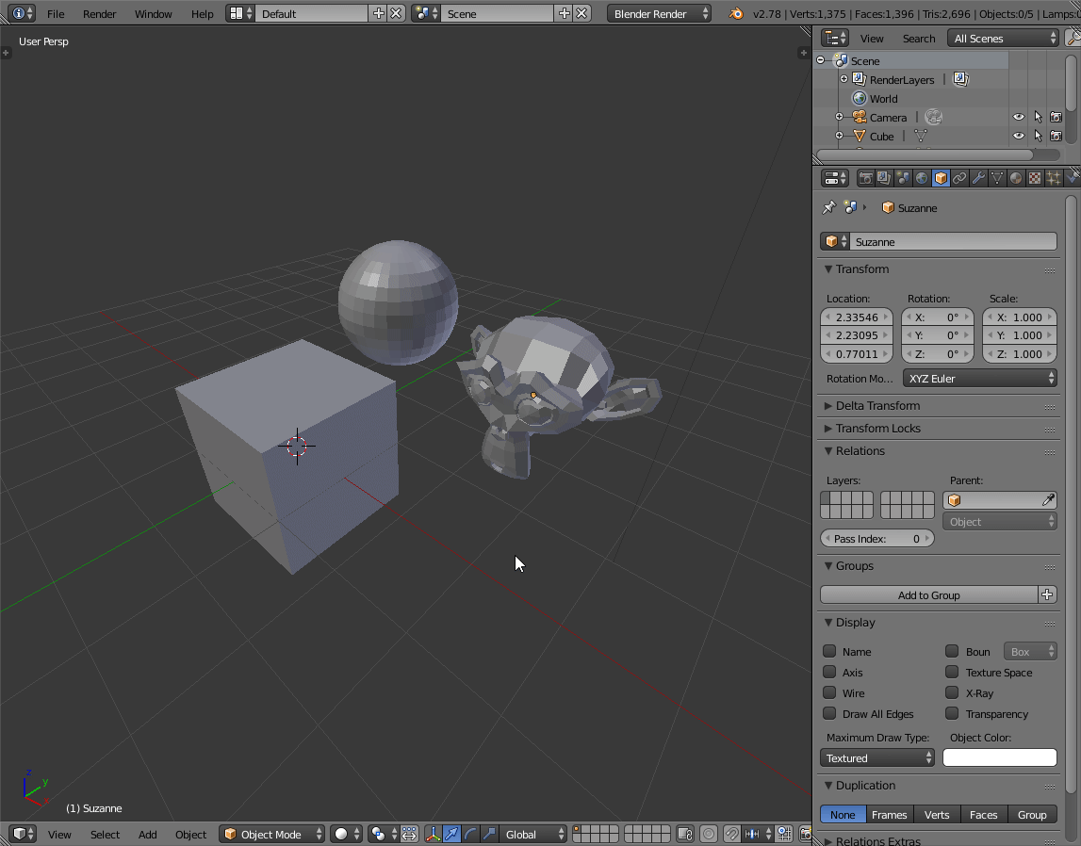Open the World properties tab

click(x=922, y=178)
